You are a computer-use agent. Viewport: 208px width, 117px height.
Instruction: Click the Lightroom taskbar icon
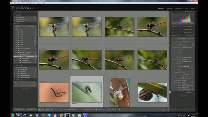[x=67, y=115]
